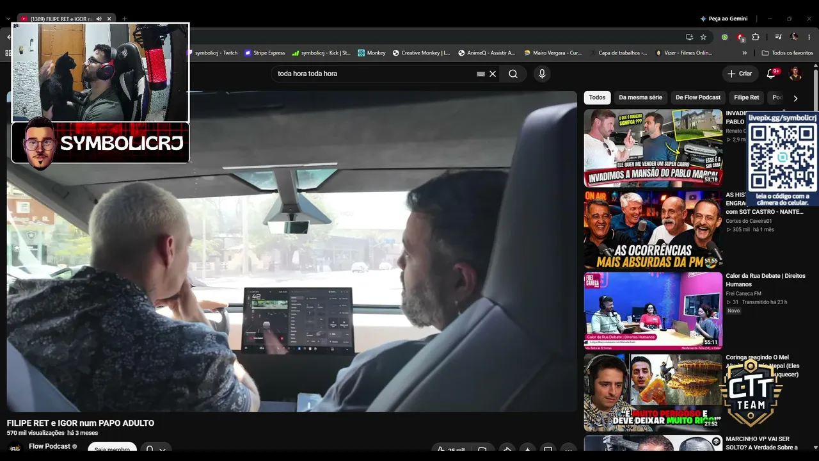Click the Criar button
The image size is (819, 461).
740,74
